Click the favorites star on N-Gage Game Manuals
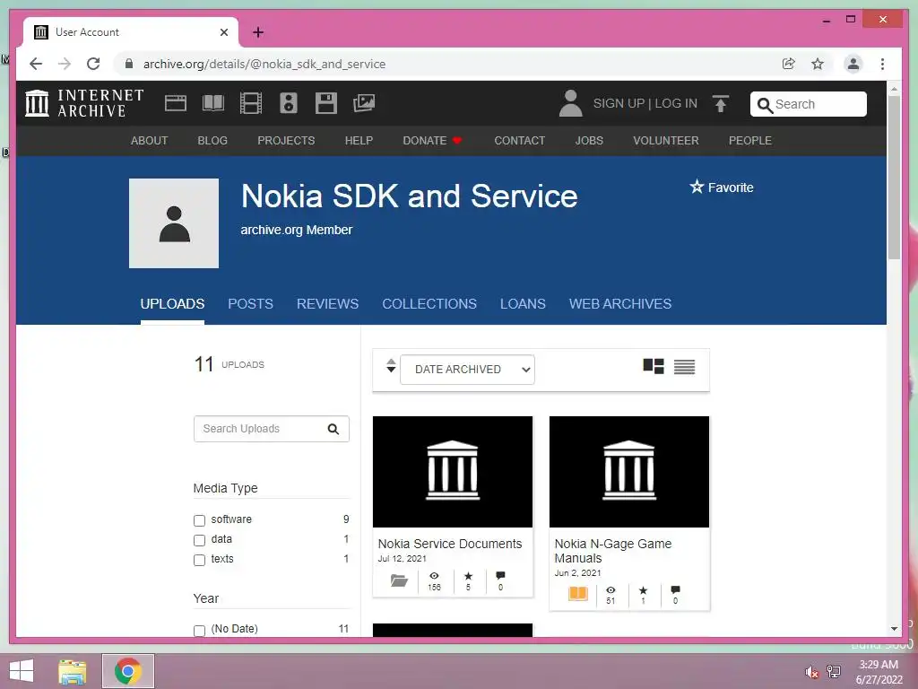 [643, 590]
